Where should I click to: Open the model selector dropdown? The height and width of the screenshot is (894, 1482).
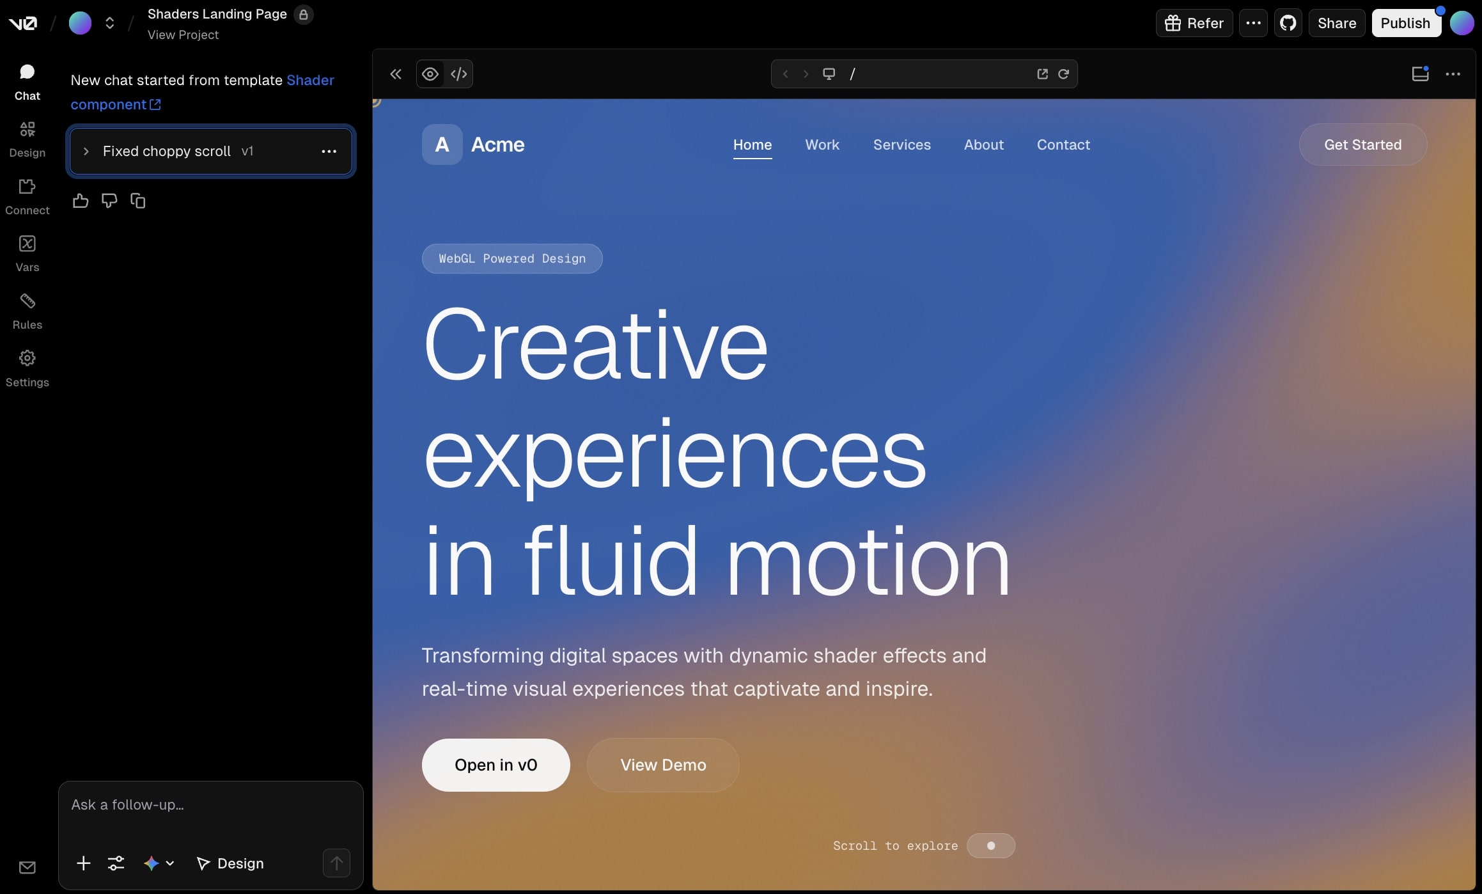point(159,863)
